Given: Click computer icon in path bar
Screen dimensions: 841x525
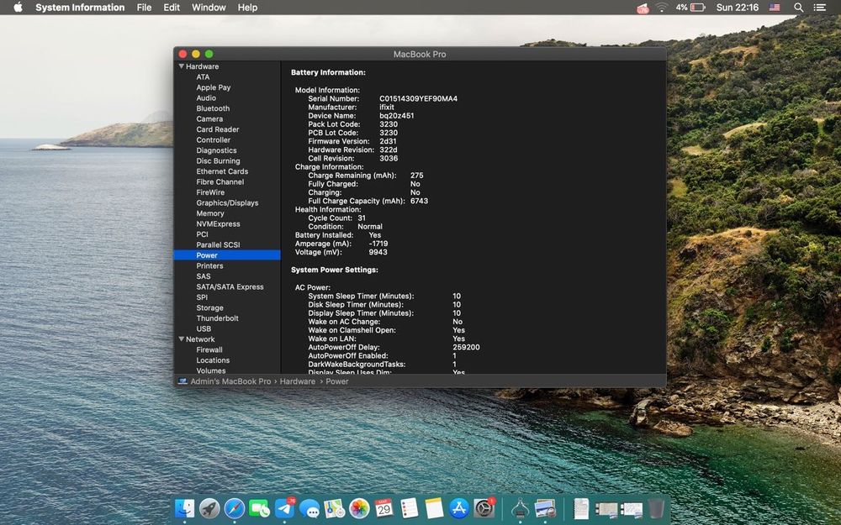Looking at the screenshot, I should (x=182, y=381).
